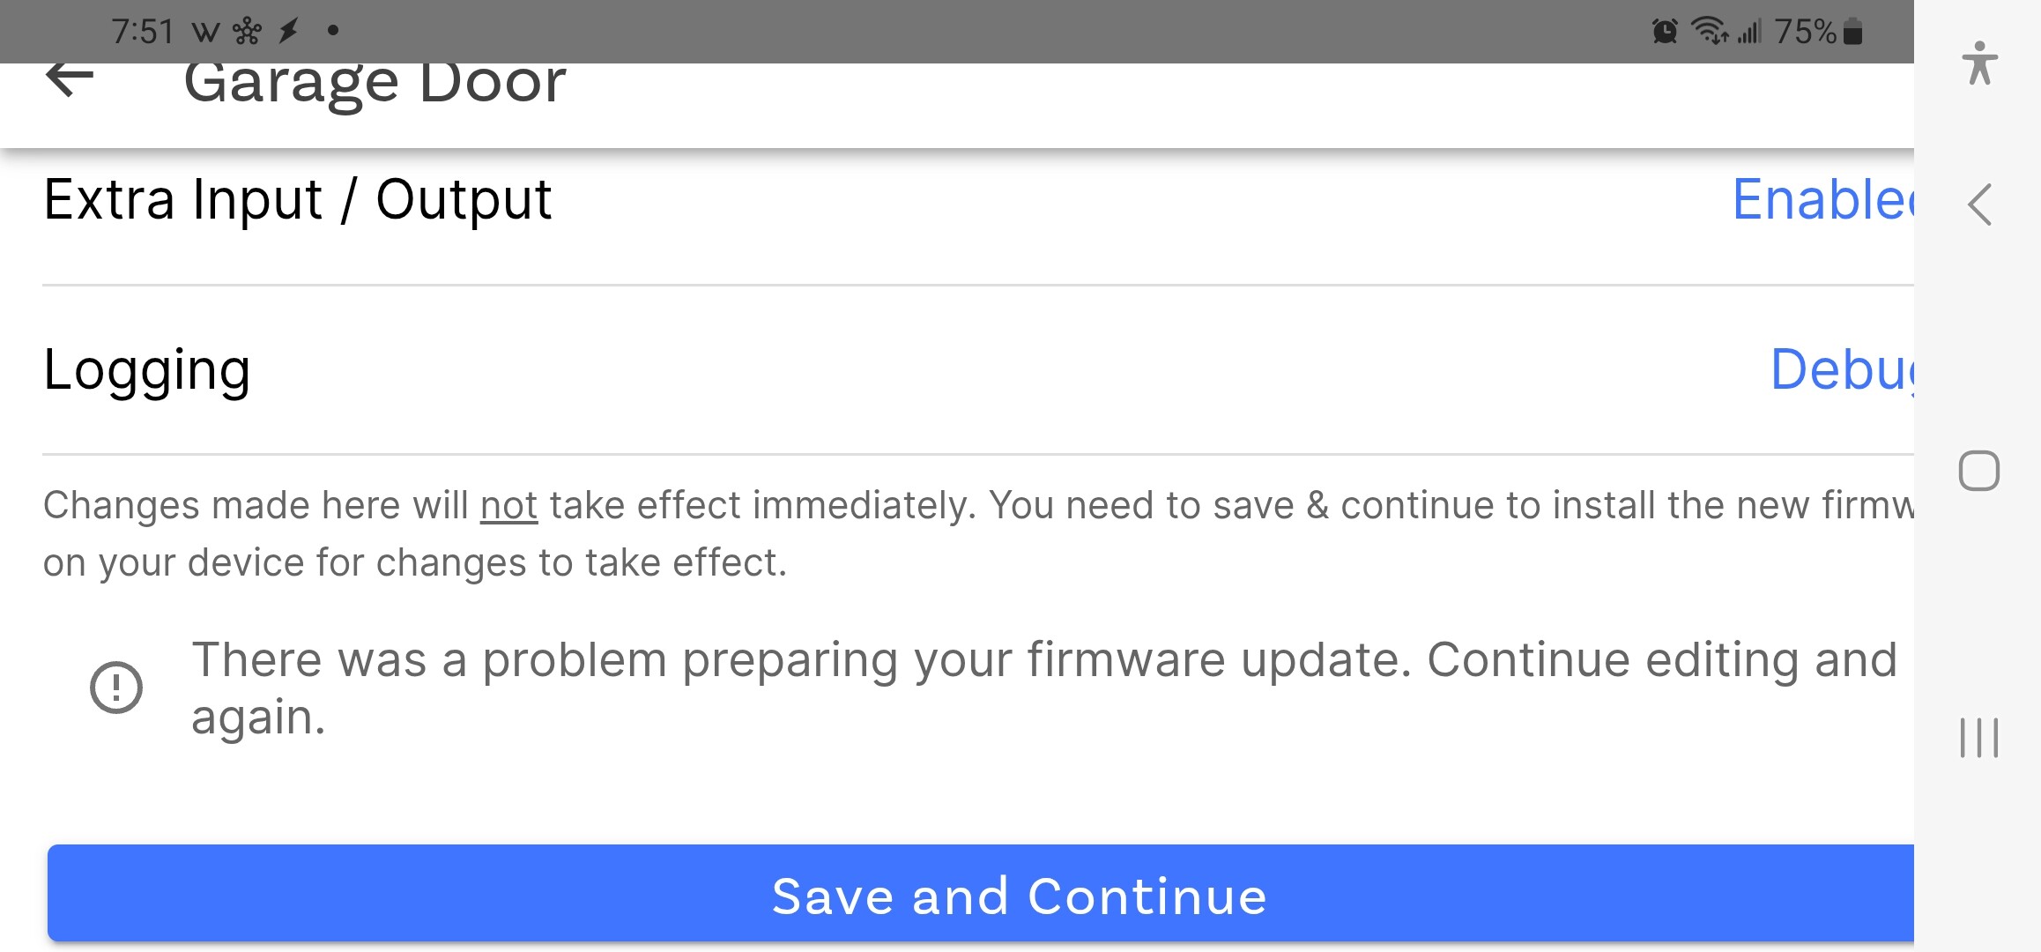Image resolution: width=2041 pixels, height=952 pixels.
Task: Tap the exclamation warning icon
Action: (116, 688)
